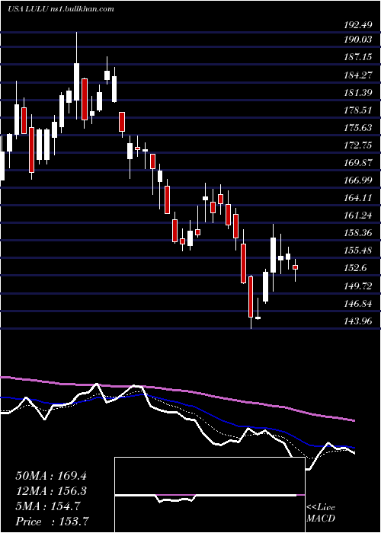Click the 158.36 price axis label

(358, 233)
